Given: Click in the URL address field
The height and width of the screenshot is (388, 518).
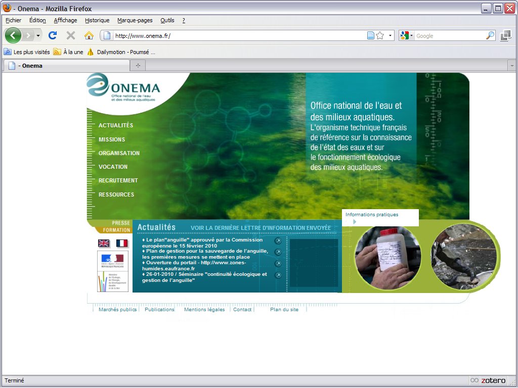Looking at the screenshot, I should point(238,36).
